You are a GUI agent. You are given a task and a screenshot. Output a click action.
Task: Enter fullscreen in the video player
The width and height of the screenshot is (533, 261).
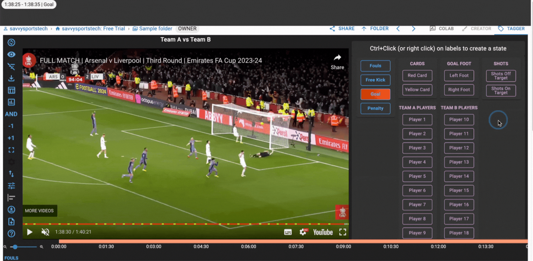(x=343, y=232)
